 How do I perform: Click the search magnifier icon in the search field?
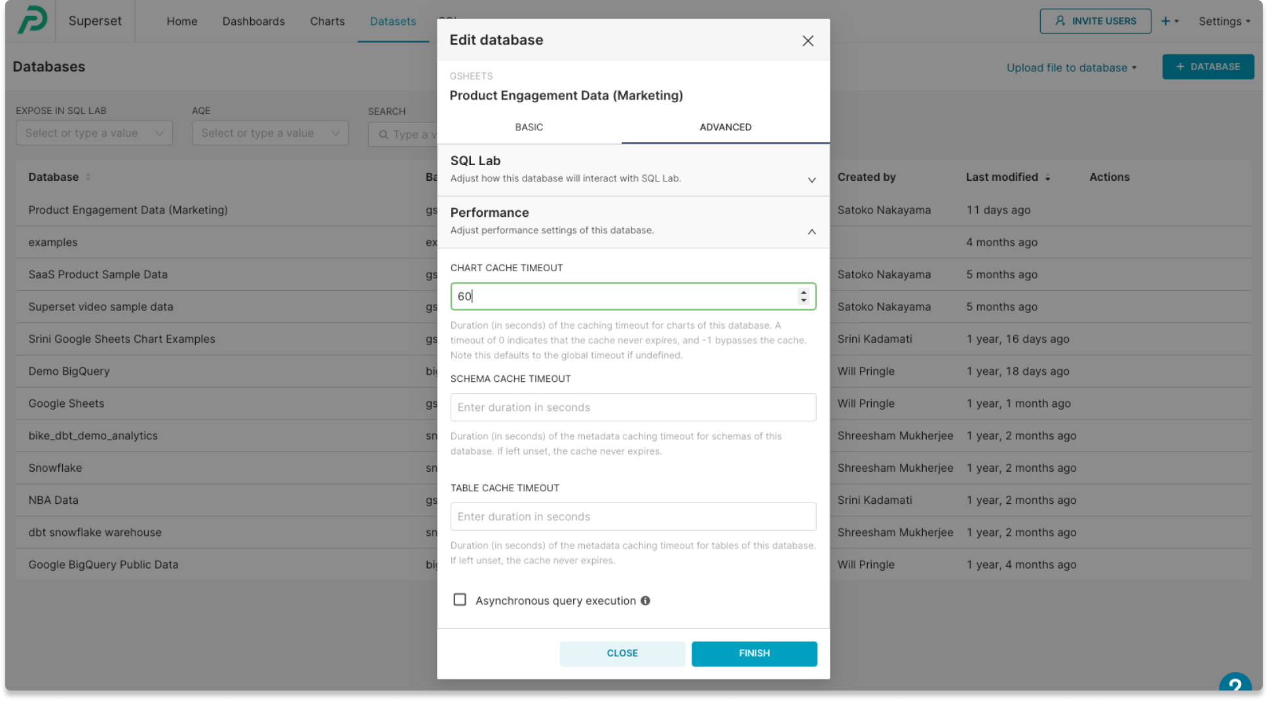click(384, 134)
